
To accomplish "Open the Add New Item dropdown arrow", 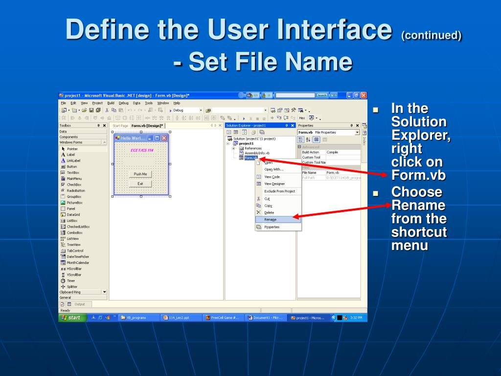I will tap(79, 110).
